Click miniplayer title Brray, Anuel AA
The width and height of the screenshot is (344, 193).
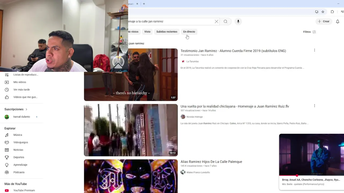[311, 180]
